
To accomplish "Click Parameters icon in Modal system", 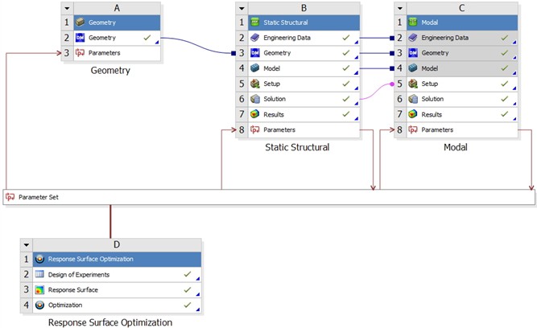I will 413,129.
